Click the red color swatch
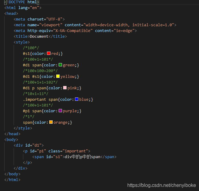 tap(49, 53)
